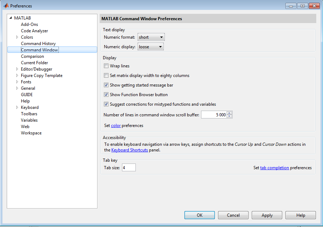The height and width of the screenshot is (227, 323).
Task: Select the MATLAB root tree item
Action: point(22,18)
